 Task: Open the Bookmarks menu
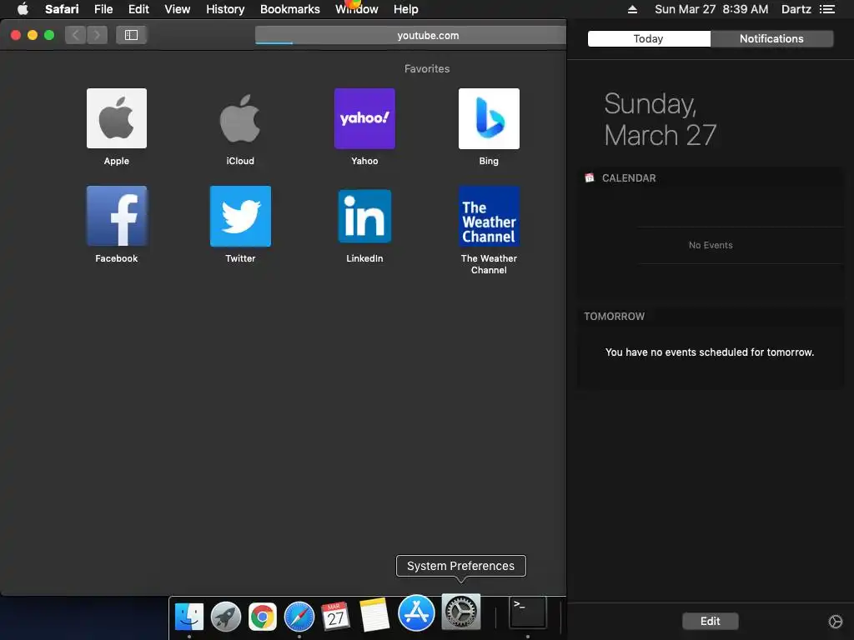click(x=289, y=9)
